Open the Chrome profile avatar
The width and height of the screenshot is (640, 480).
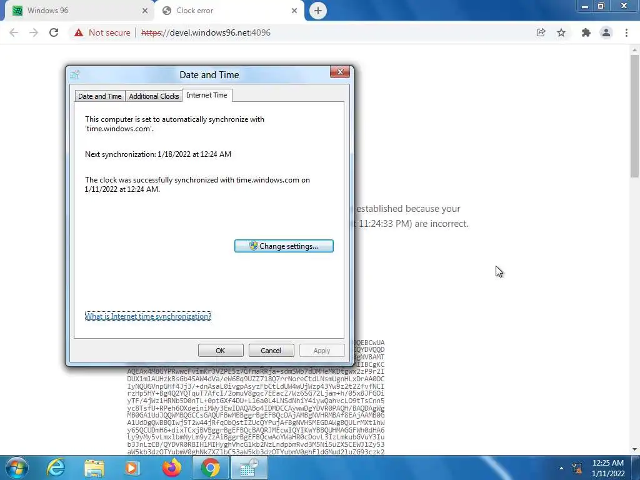click(x=606, y=32)
